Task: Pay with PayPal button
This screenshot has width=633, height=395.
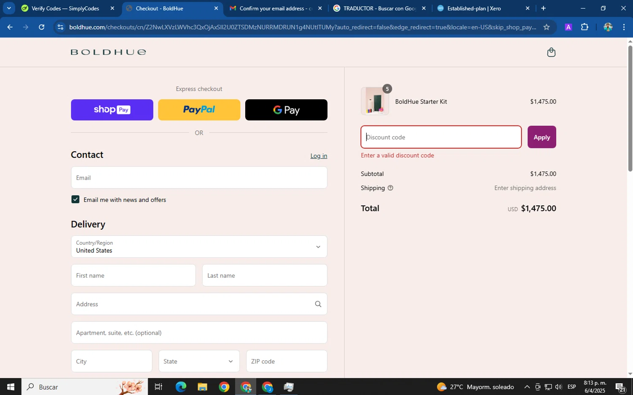Action: 199,110
